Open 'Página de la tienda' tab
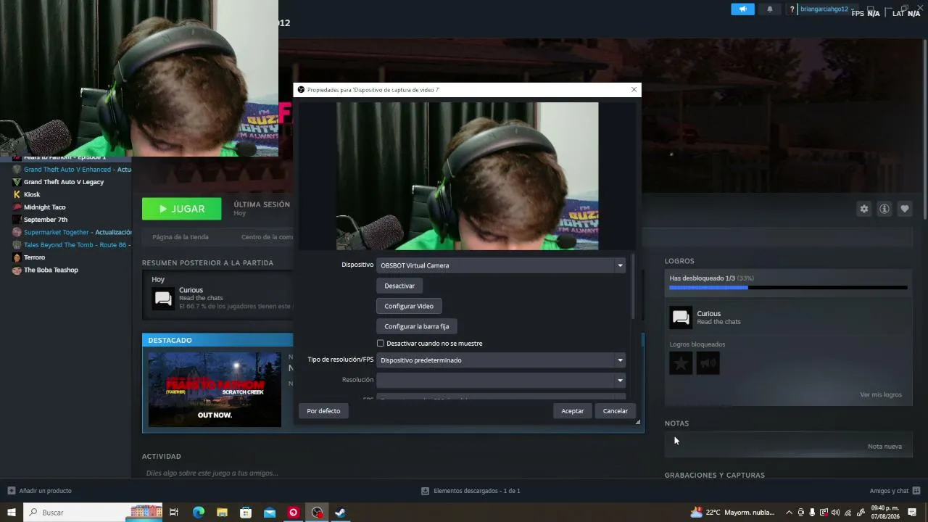 click(x=181, y=237)
